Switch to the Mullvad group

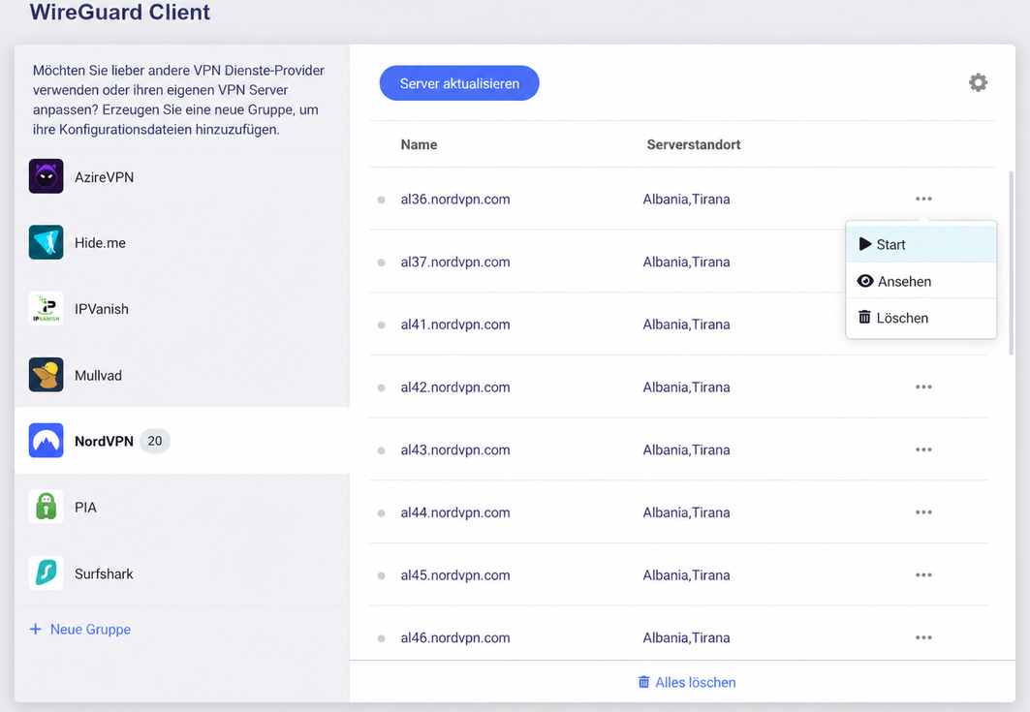pyautogui.click(x=181, y=375)
